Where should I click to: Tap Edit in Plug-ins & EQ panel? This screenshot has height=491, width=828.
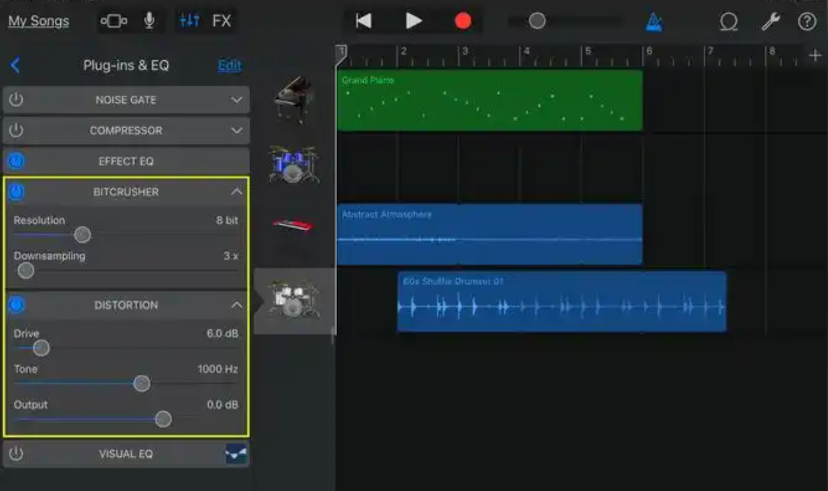[229, 65]
